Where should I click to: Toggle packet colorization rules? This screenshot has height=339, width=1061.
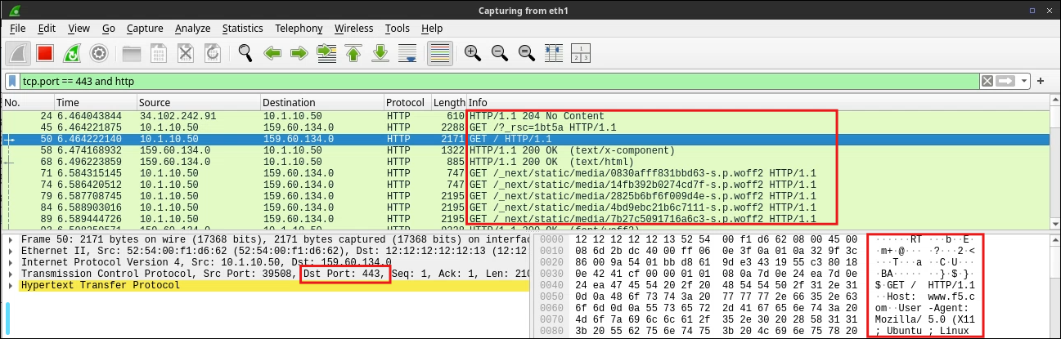[x=440, y=53]
